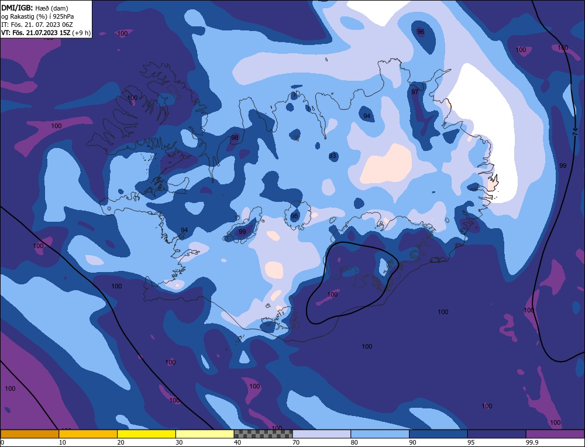Click the medium blue 90–95 legend swatch
The height and width of the screenshot is (447, 585).
click(438, 434)
